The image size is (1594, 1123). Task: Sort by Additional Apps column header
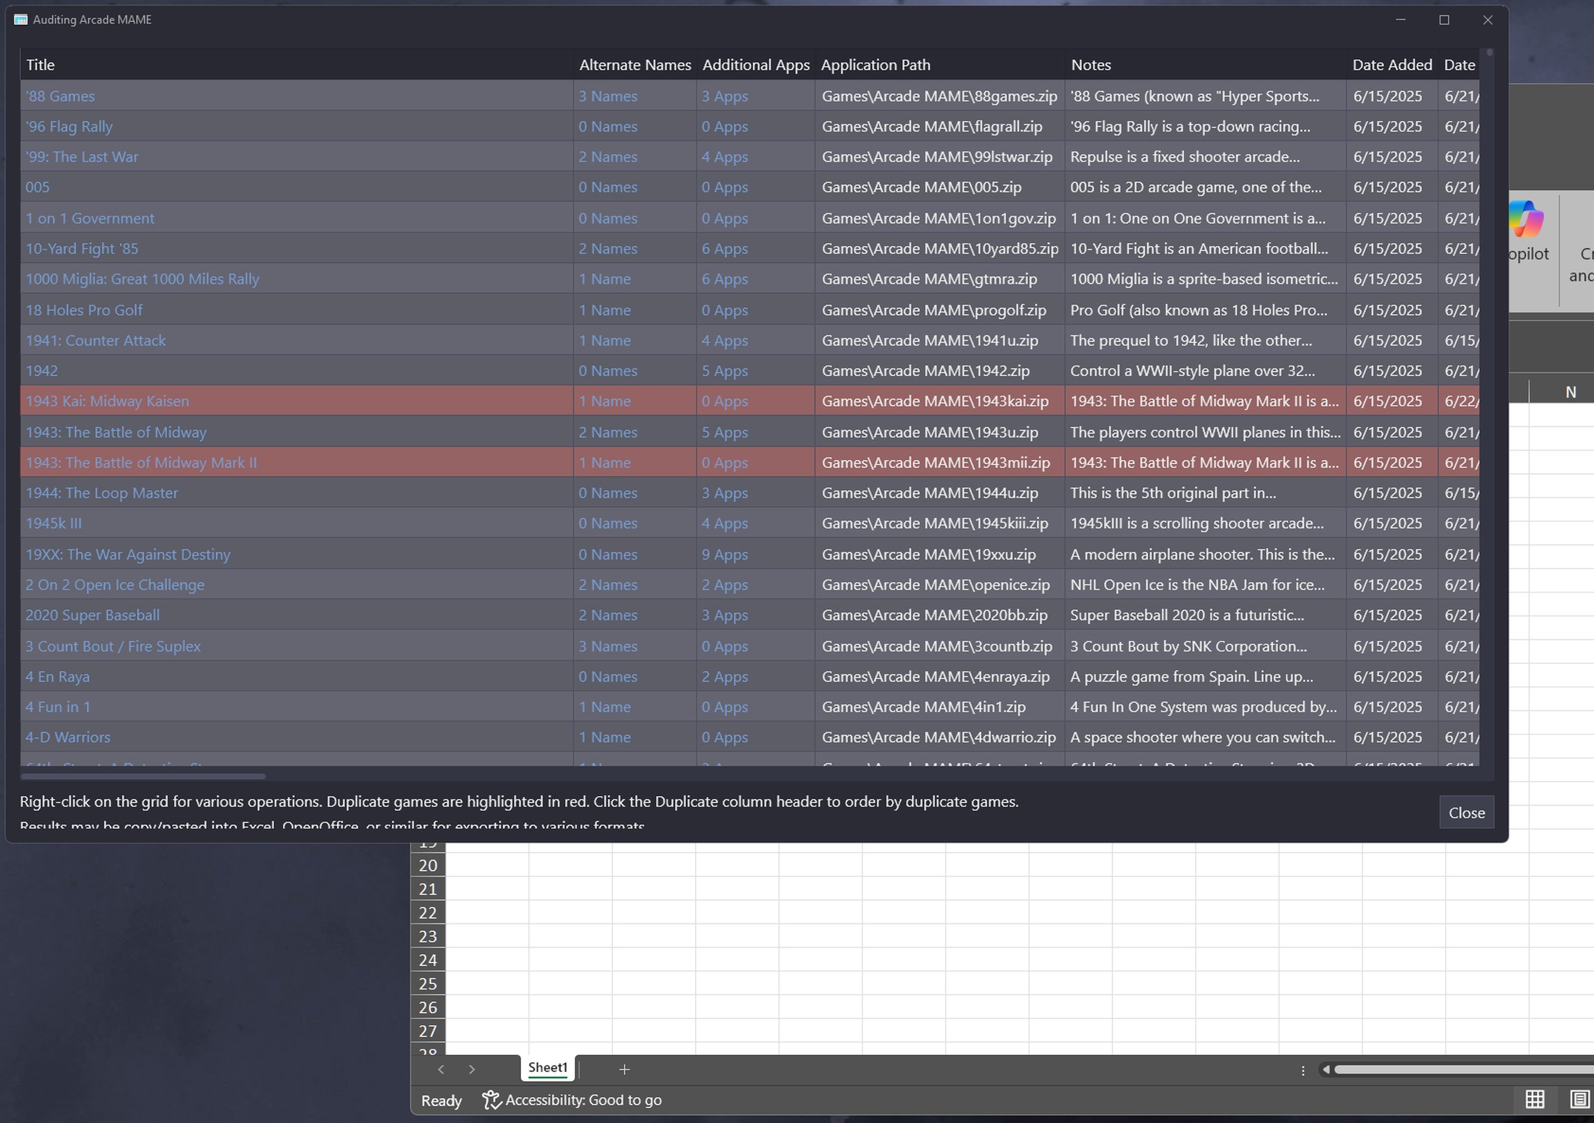coord(756,65)
